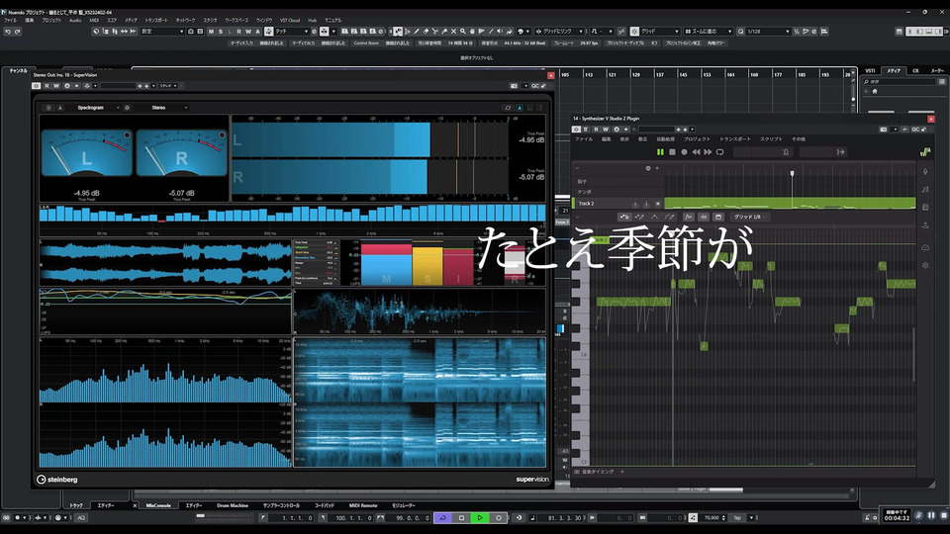
Task: Click the Synthesizer V green logo icon
Action: pyautogui.click(x=925, y=152)
